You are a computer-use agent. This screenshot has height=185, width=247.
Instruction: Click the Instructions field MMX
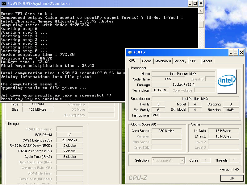195,115
